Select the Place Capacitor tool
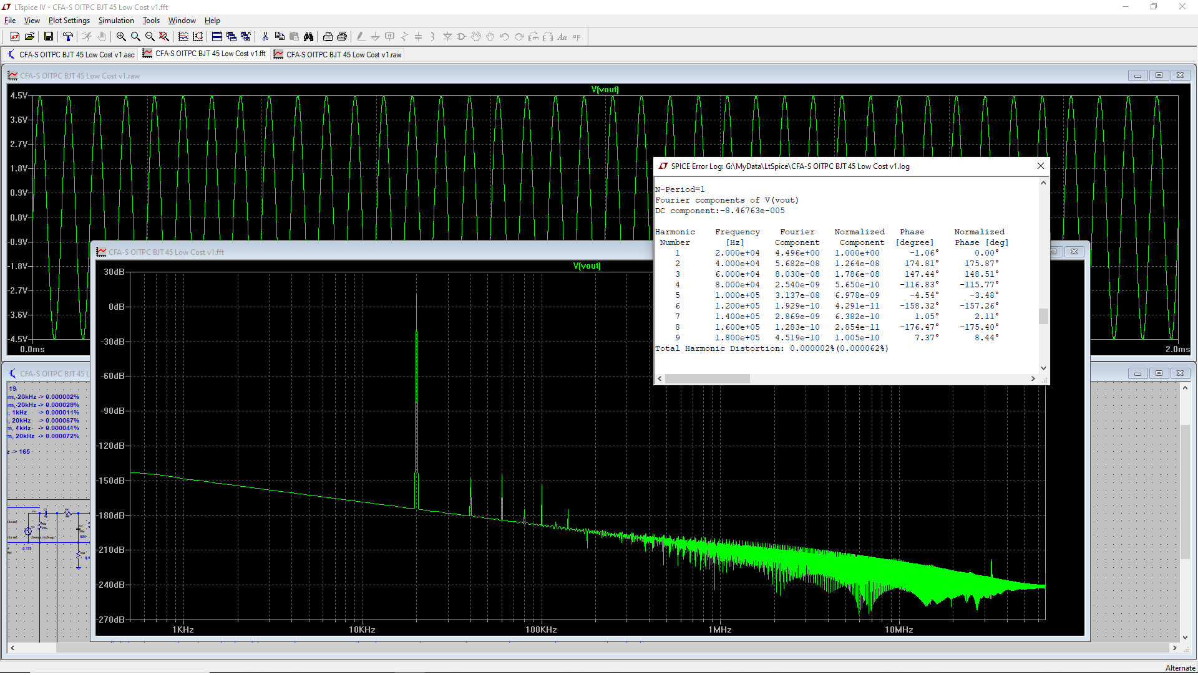 [419, 37]
